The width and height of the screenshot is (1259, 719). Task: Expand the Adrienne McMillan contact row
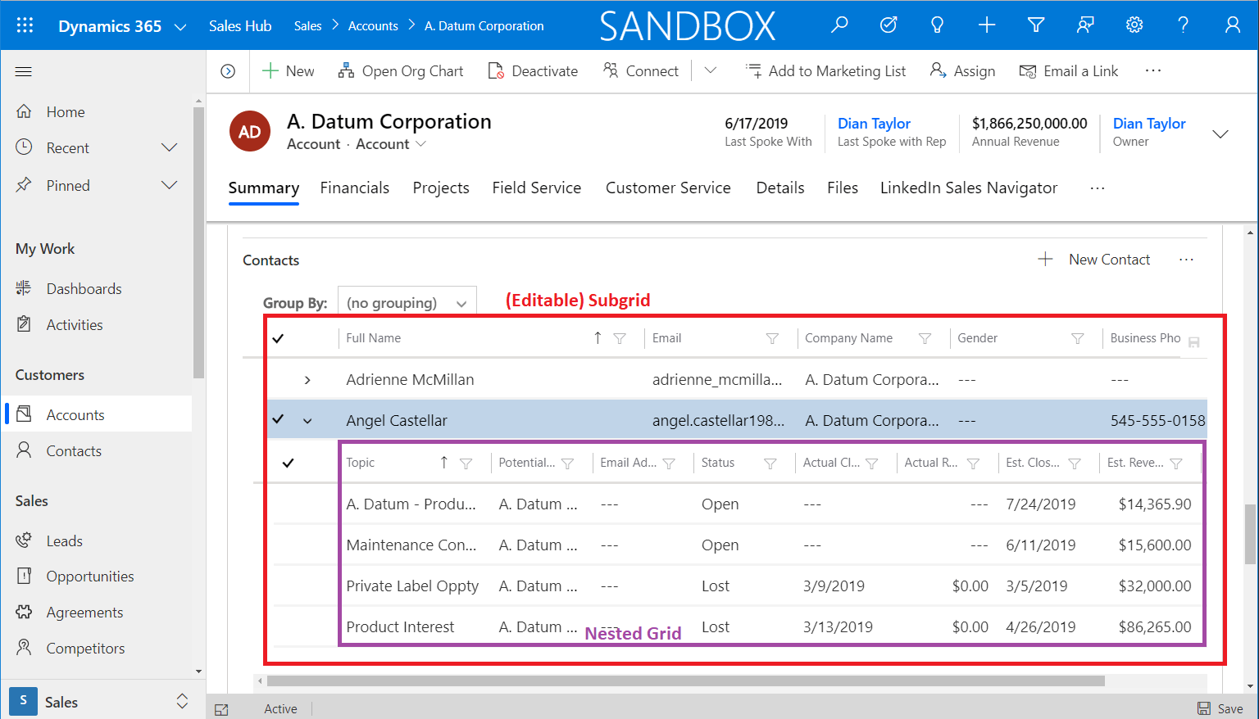(x=308, y=379)
